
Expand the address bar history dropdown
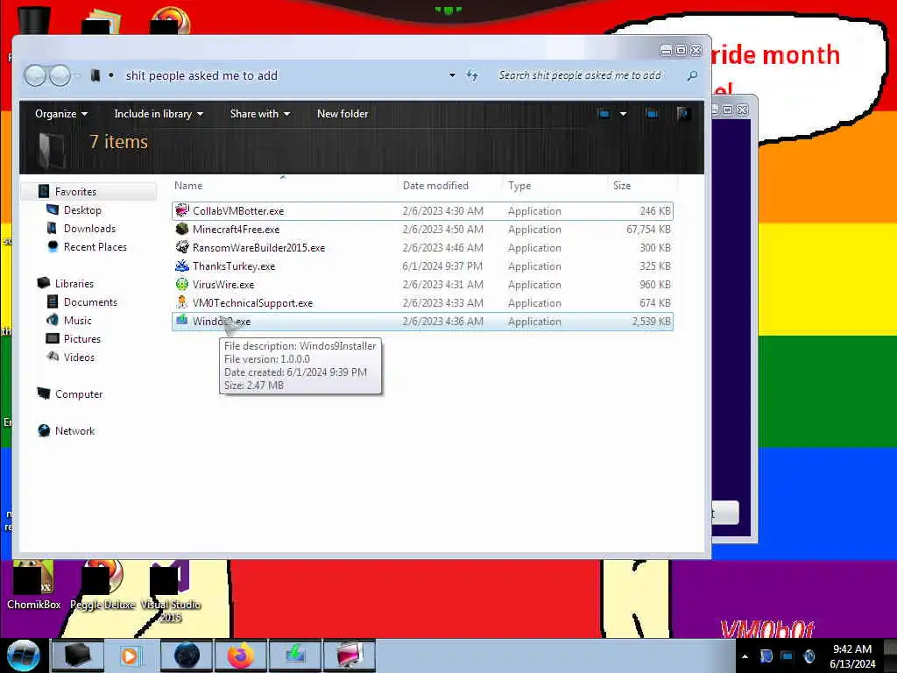[452, 75]
